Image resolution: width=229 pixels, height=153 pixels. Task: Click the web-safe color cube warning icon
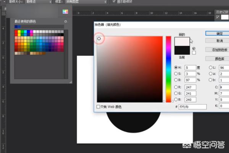(x=194, y=49)
